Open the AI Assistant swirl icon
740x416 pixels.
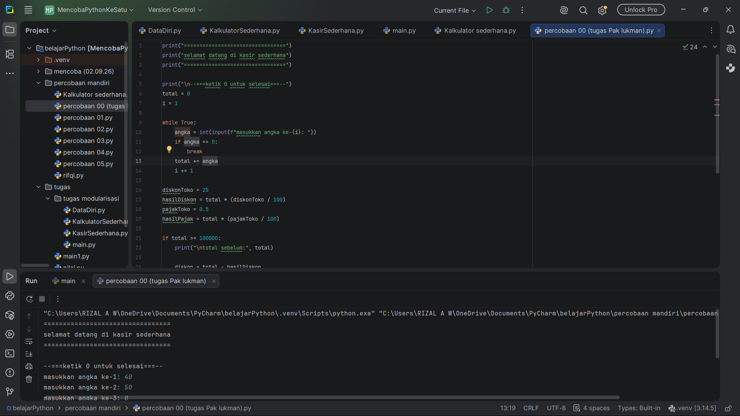[x=564, y=10]
